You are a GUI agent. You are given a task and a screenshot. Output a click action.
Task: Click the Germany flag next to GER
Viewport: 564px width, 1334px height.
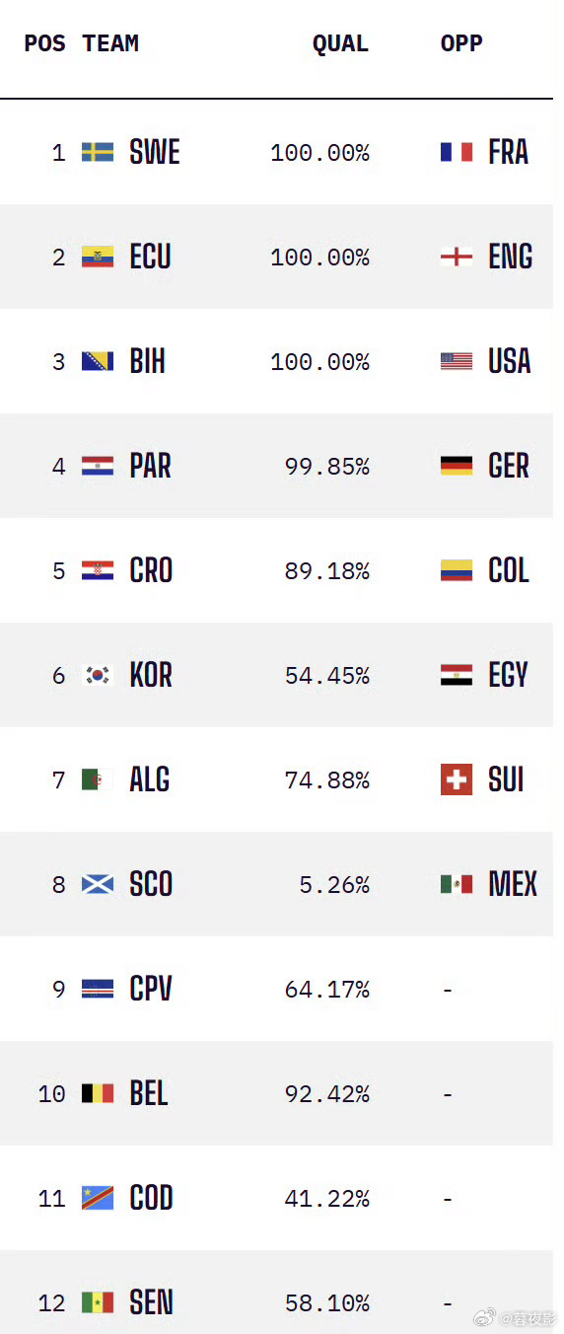pos(457,466)
